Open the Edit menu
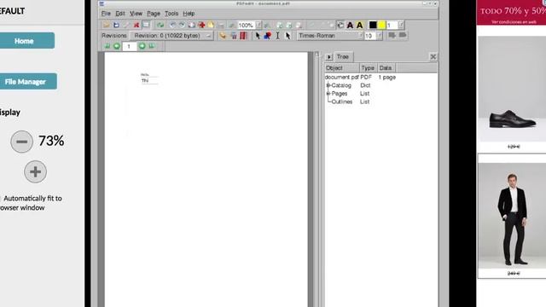Screen dimensions: 546x307 coord(120,14)
